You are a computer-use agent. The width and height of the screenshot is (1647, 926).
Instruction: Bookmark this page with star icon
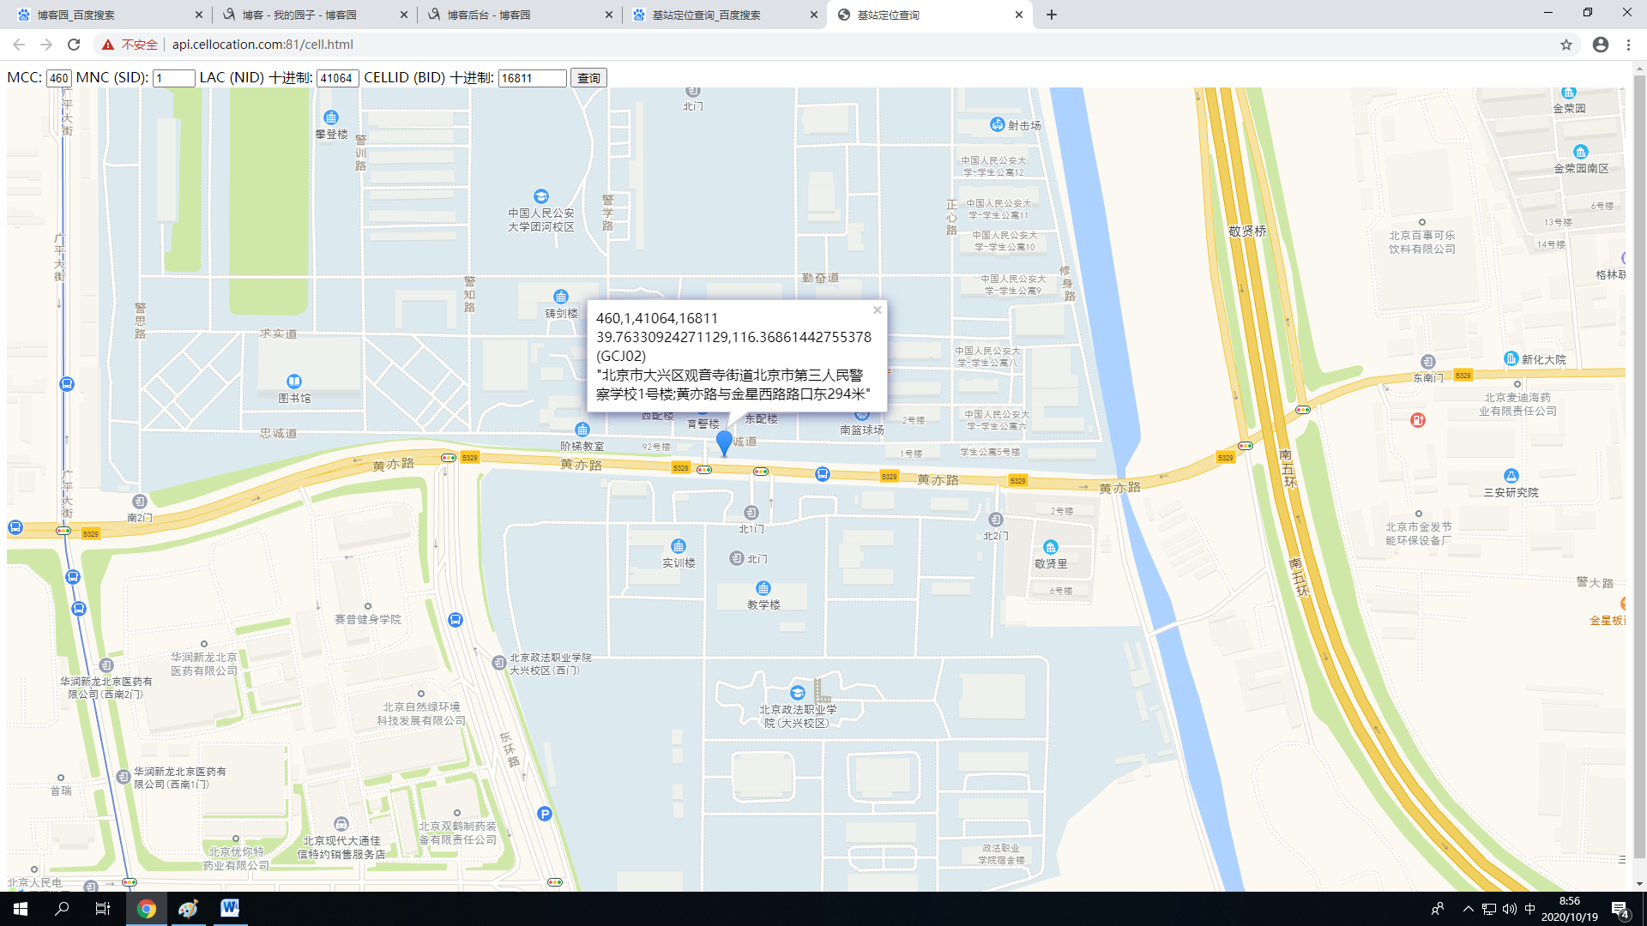[x=1566, y=45]
